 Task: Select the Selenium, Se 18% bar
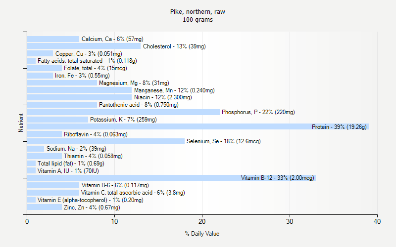coord(106,141)
